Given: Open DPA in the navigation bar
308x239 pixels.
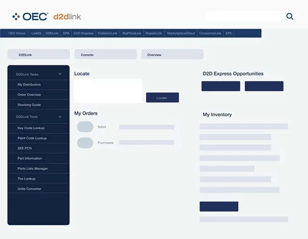Looking at the screenshot, I should coord(66,33).
